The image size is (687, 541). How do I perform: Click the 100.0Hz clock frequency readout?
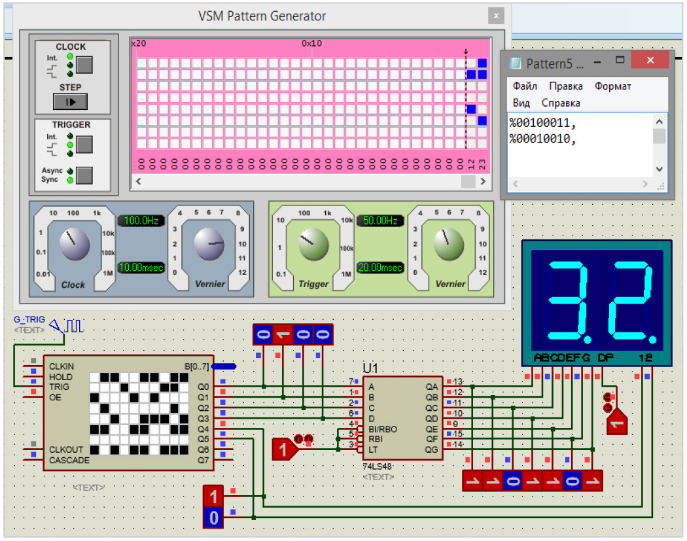141,220
